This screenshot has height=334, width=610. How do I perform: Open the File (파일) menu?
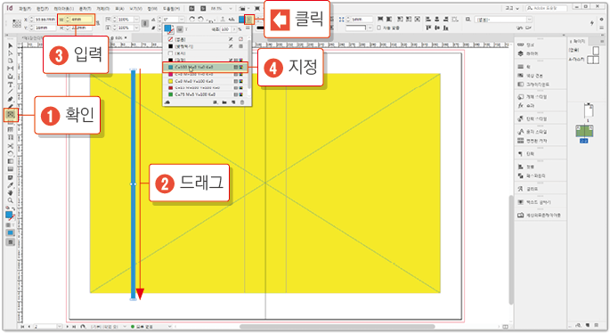[25, 8]
